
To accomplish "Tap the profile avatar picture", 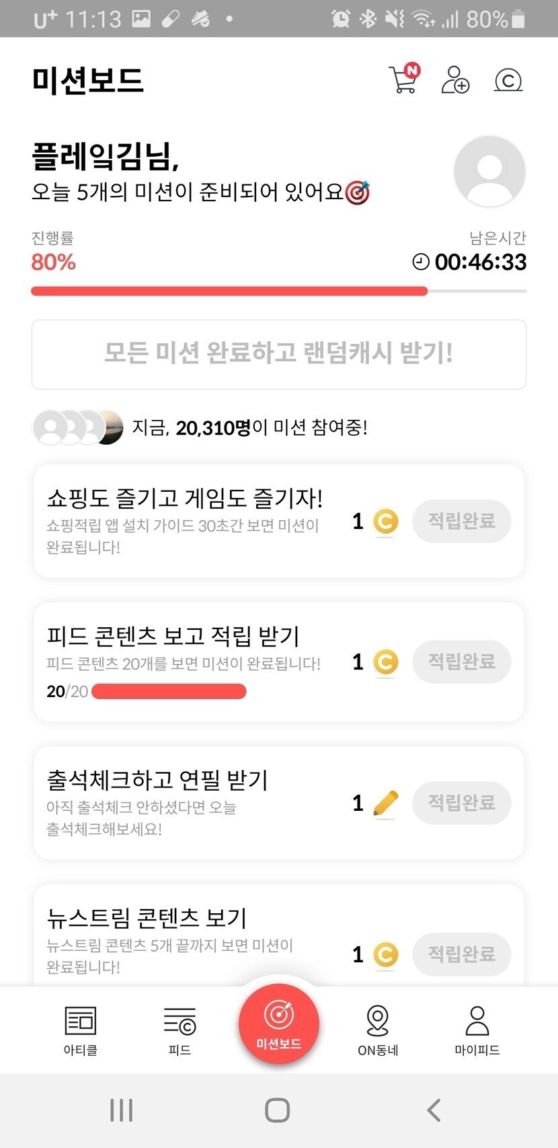I will point(489,171).
